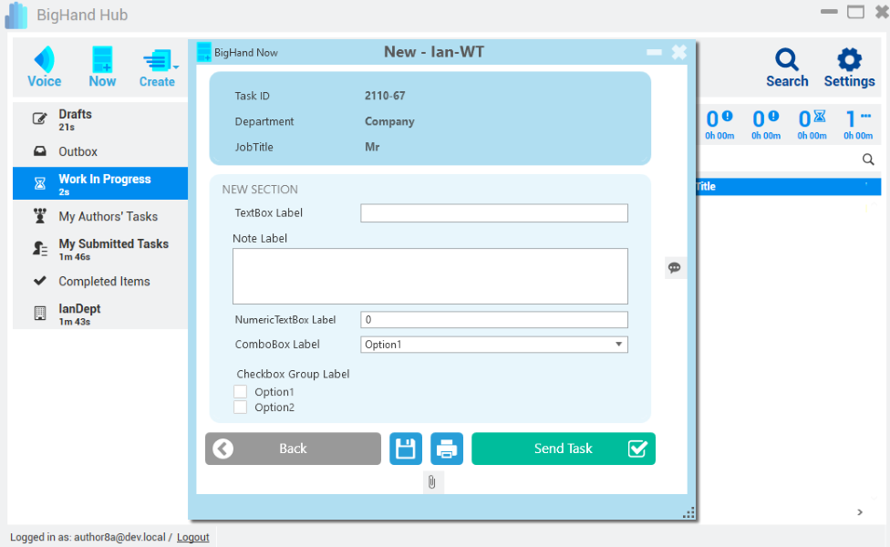Image resolution: width=890 pixels, height=547 pixels.
Task: Open My Submitted Tasks
Action: click(x=100, y=249)
